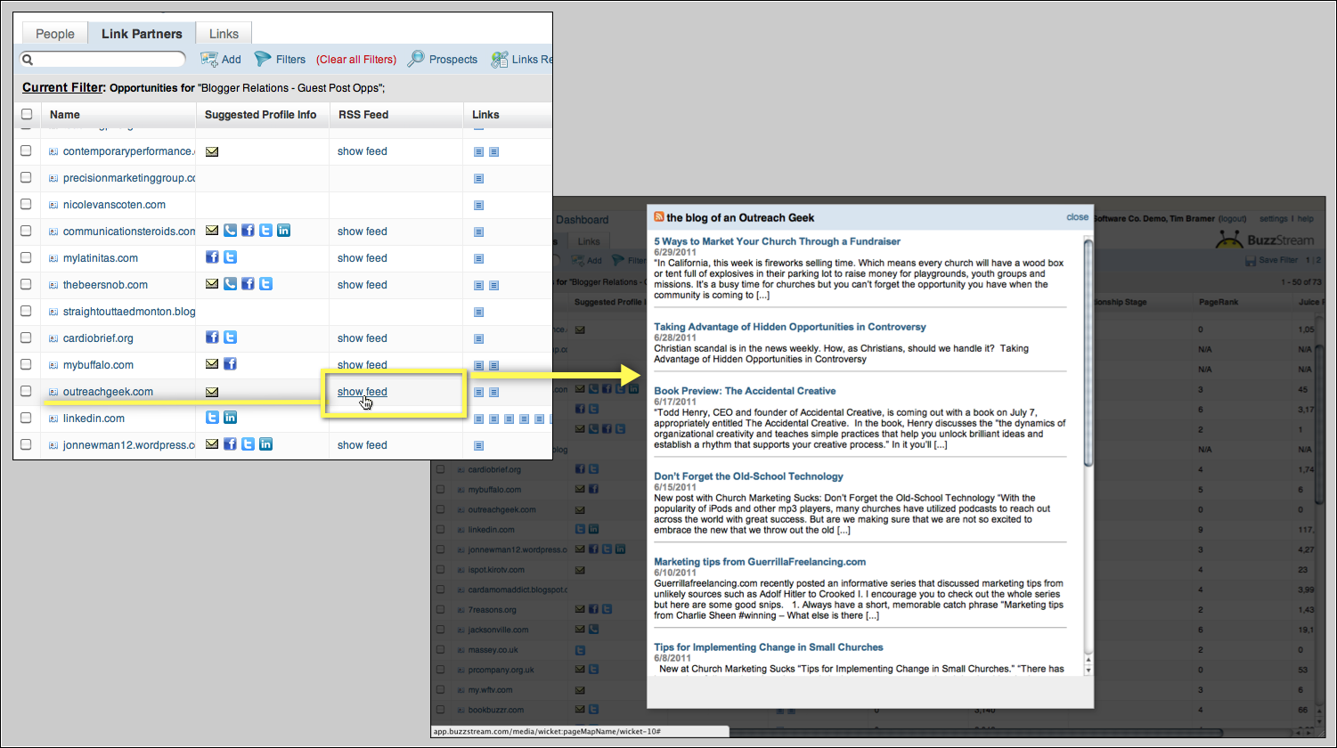This screenshot has width=1337, height=748.
Task: Click the Current Filter label link
Action: 63,87
